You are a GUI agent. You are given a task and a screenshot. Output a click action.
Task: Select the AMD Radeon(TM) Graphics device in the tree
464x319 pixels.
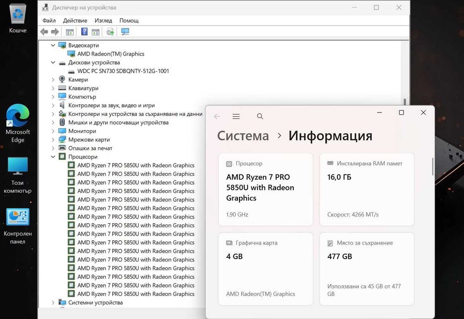click(111, 54)
